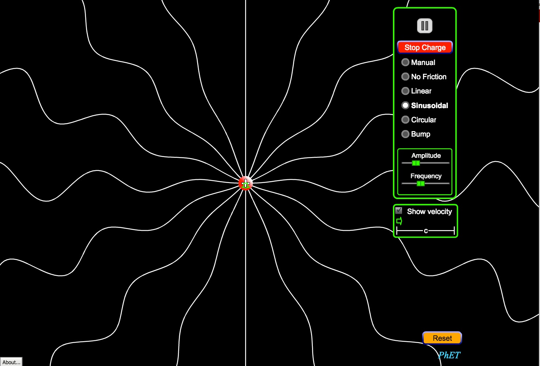Click the speed-of-light c scale bar
540x366 pixels.
[425, 231]
